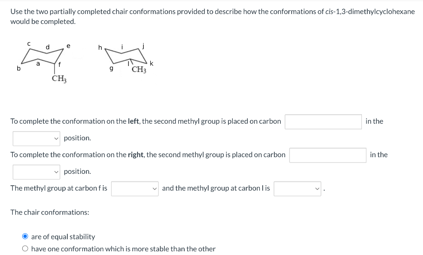
Task: Click the chevron on the first position selector
Action: 57,138
